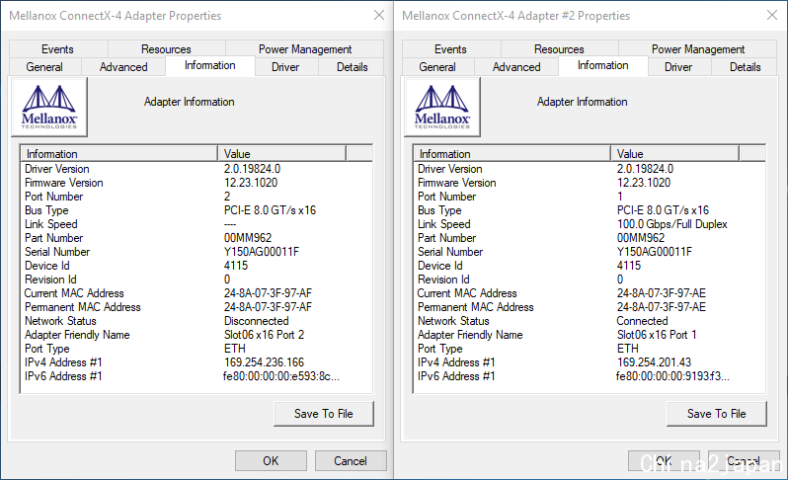Click Network Status value Disconnected
This screenshot has height=480, width=788.
257,321
